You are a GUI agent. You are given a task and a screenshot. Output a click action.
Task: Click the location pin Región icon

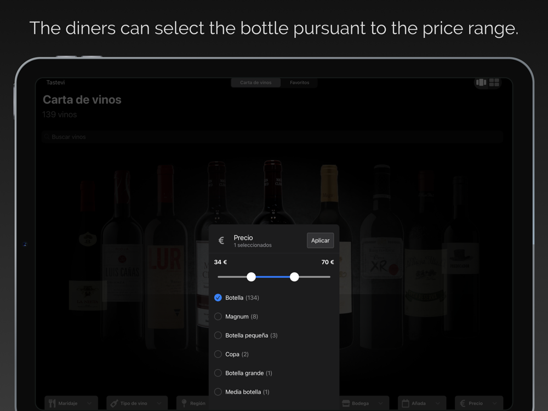coord(184,403)
